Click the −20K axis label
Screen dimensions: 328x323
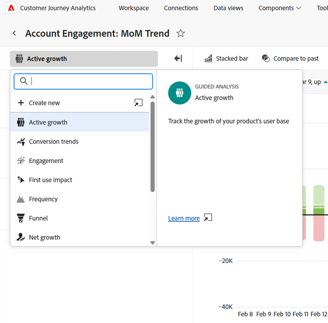click(225, 261)
